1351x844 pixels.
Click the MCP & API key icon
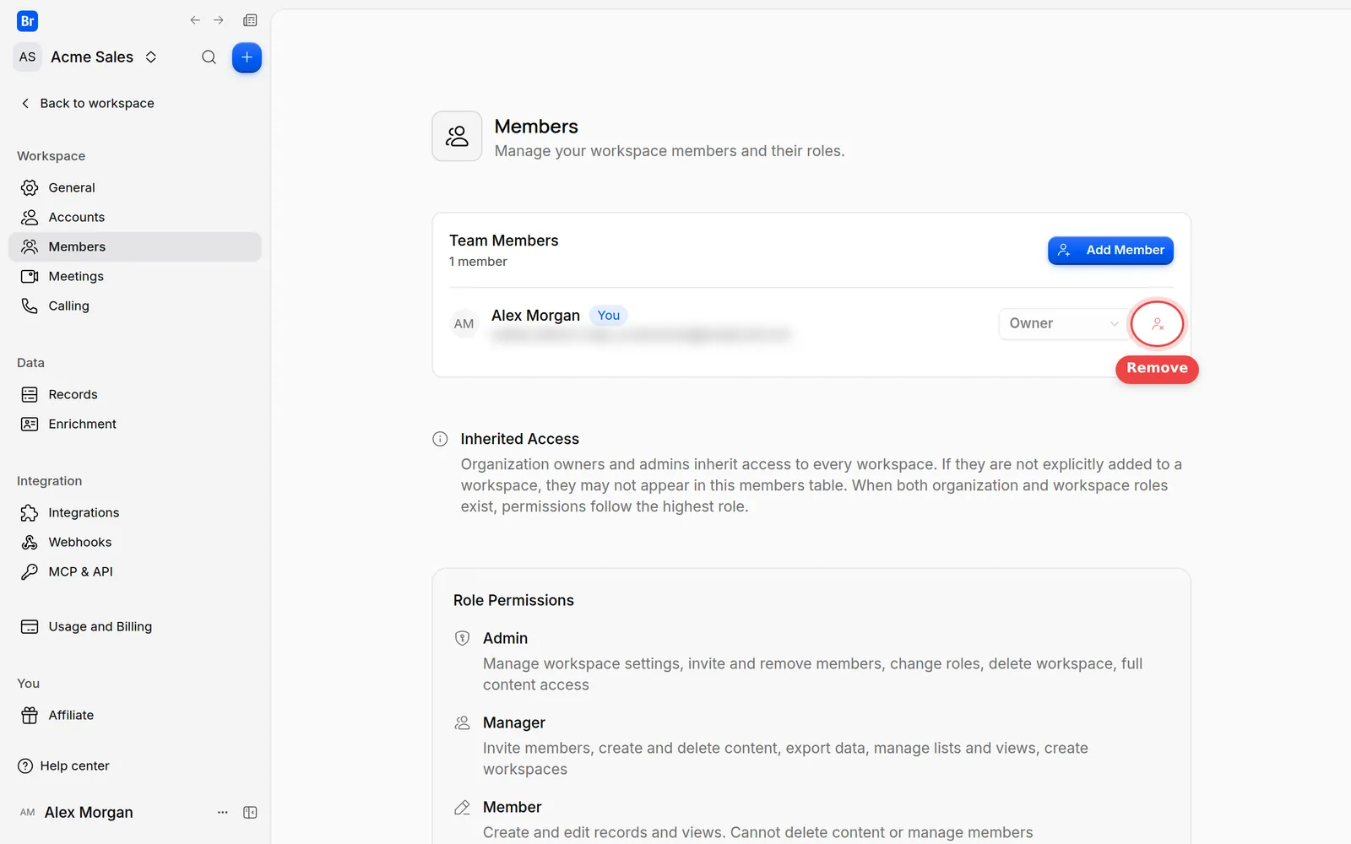coord(30,571)
